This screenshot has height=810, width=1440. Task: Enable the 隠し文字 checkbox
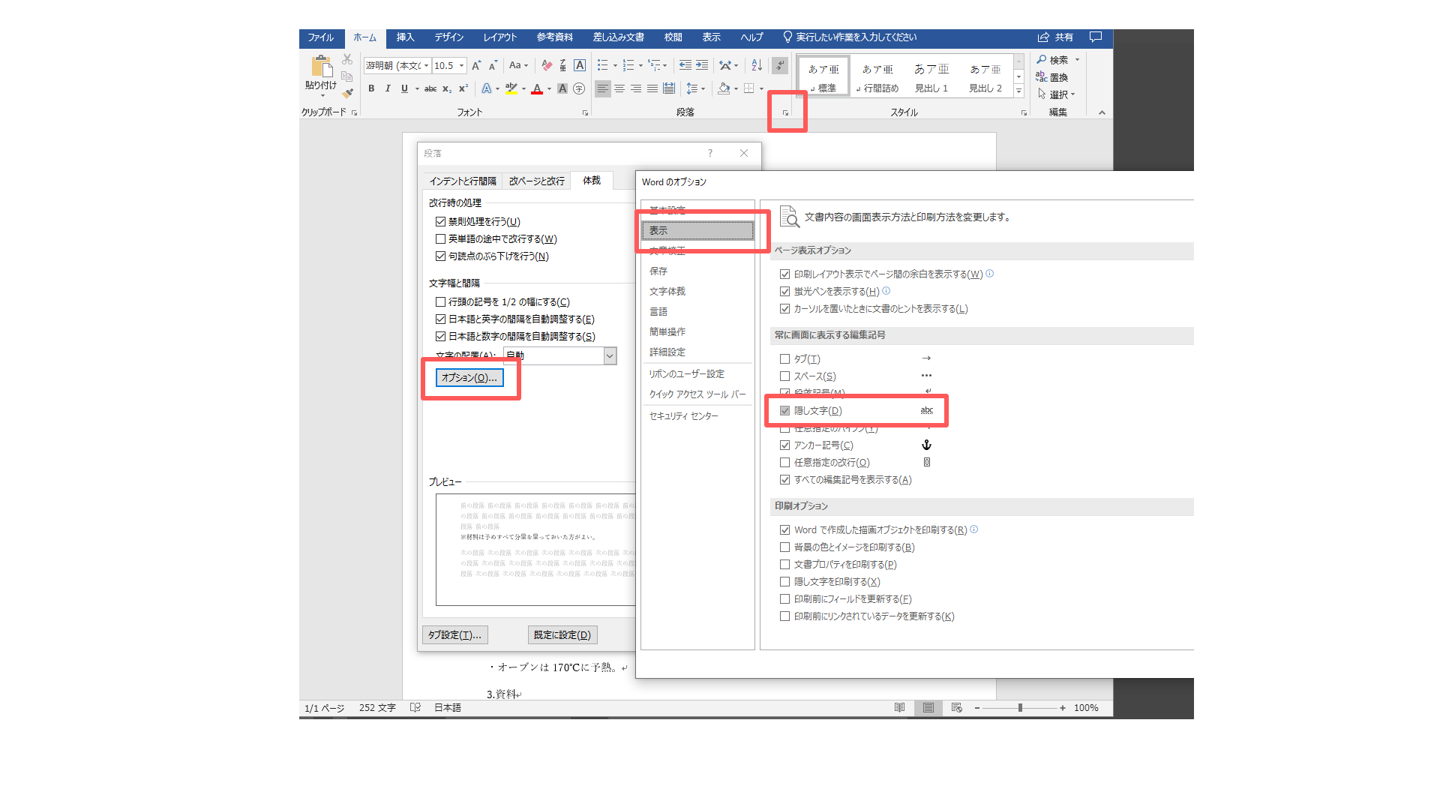point(784,410)
